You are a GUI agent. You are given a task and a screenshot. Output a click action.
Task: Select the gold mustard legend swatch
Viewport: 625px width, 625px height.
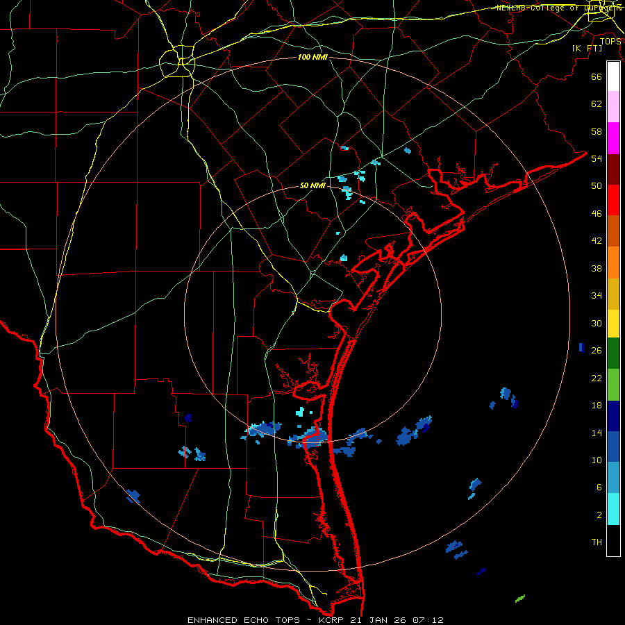click(x=613, y=294)
